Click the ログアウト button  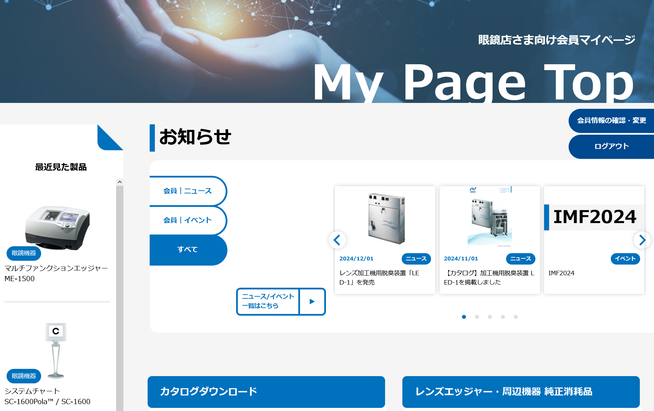pyautogui.click(x=611, y=146)
